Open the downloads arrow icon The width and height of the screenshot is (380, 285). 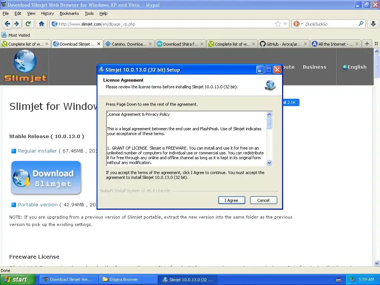(373, 24)
